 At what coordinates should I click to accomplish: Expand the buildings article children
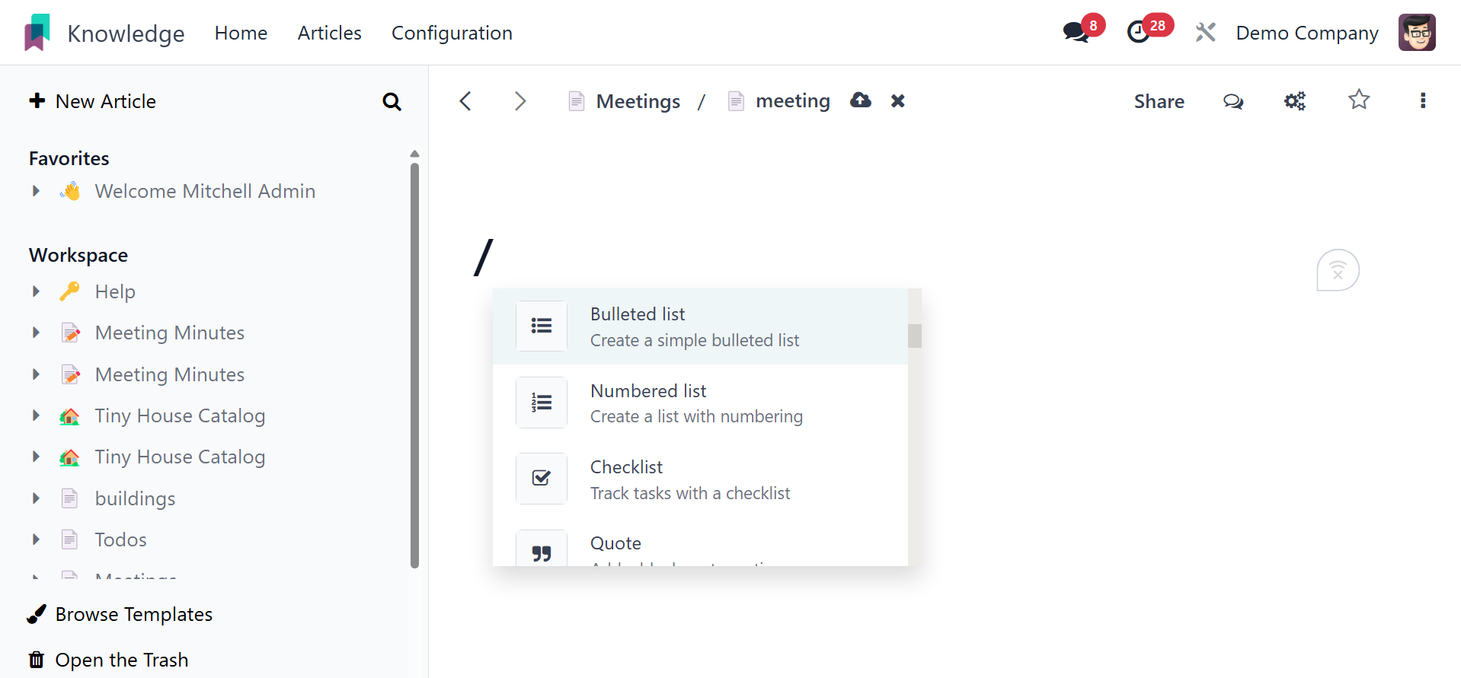[x=36, y=498]
